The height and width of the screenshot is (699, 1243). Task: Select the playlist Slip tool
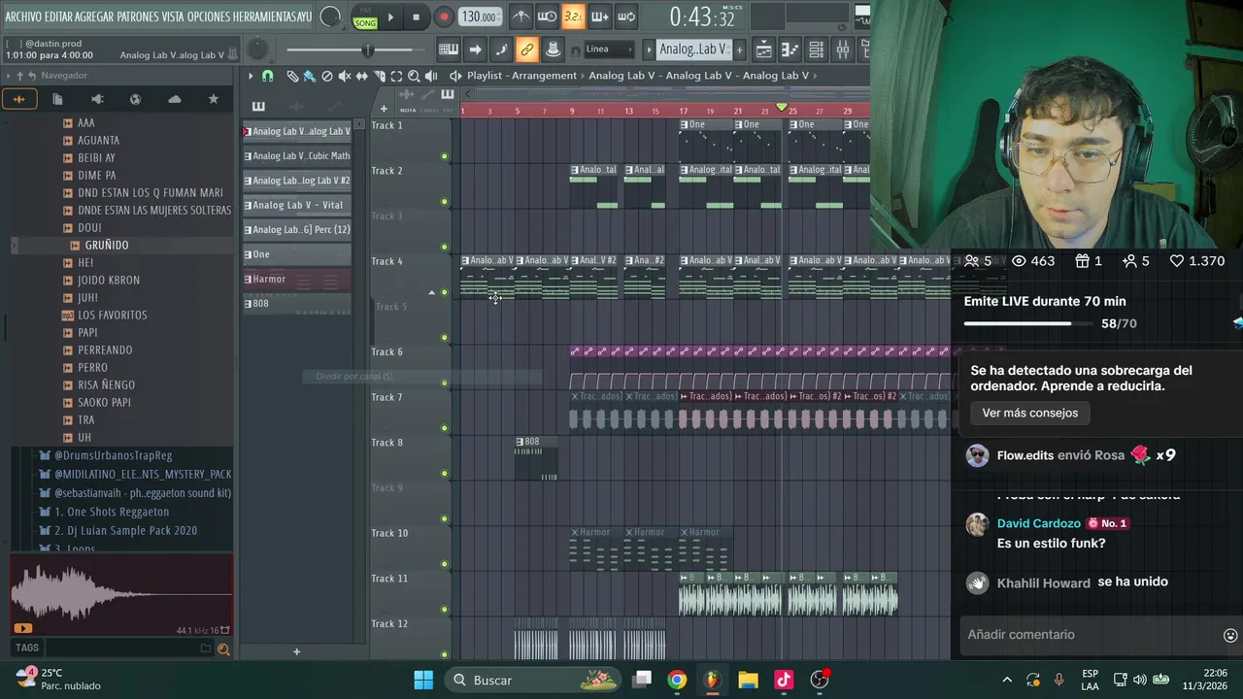[x=361, y=76]
